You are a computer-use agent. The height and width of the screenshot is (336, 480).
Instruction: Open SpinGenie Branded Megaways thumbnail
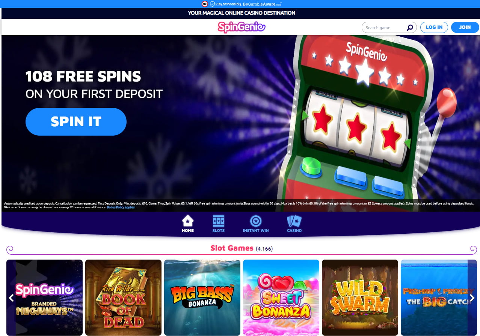click(44, 297)
